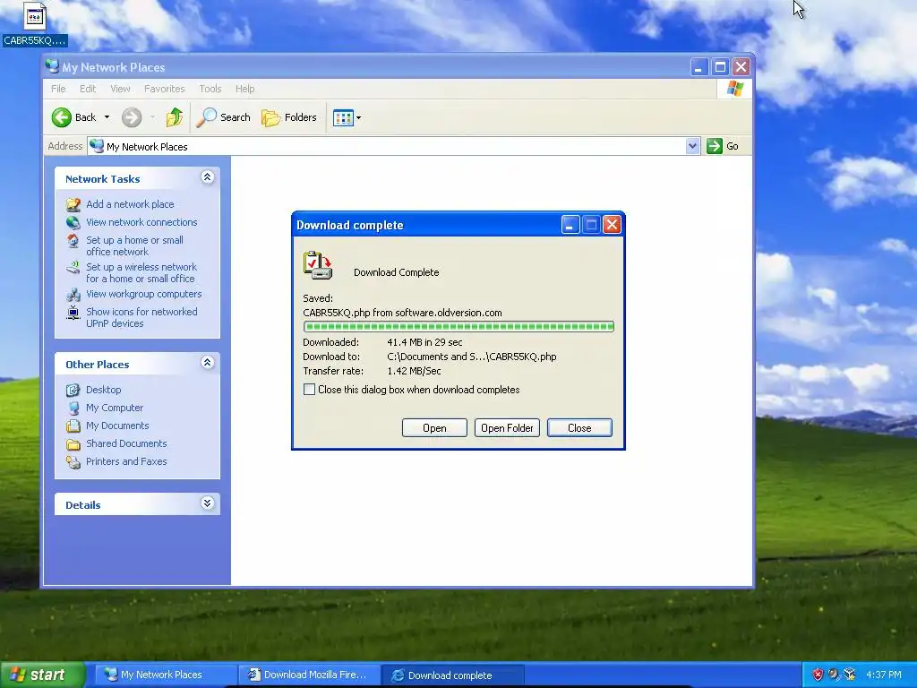Click the workgroup computers icon
The image size is (917, 688).
pyautogui.click(x=73, y=294)
